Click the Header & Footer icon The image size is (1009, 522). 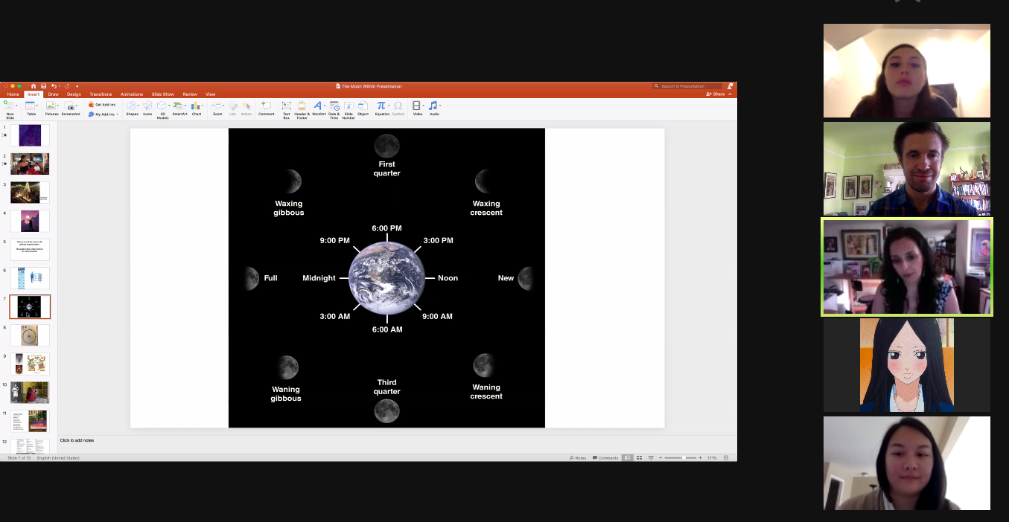(302, 106)
